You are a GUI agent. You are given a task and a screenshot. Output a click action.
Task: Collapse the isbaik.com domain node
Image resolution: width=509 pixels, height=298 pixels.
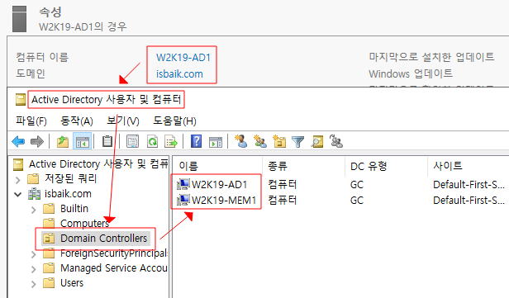[18, 194]
